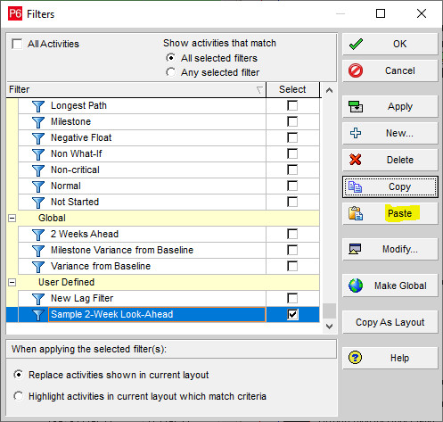Viewport: 443px width, 422px height.
Task: Click the Modify filter icon
Action: 355,249
